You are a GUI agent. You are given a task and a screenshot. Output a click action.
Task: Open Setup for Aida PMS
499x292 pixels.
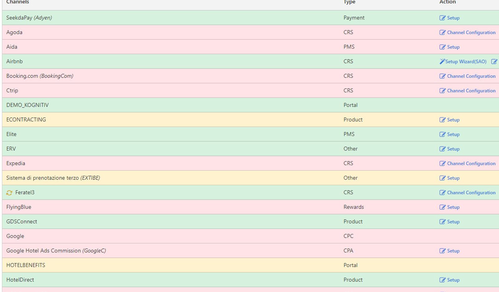pos(453,47)
